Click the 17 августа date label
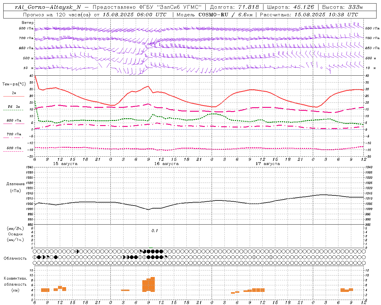 tap(268, 164)
